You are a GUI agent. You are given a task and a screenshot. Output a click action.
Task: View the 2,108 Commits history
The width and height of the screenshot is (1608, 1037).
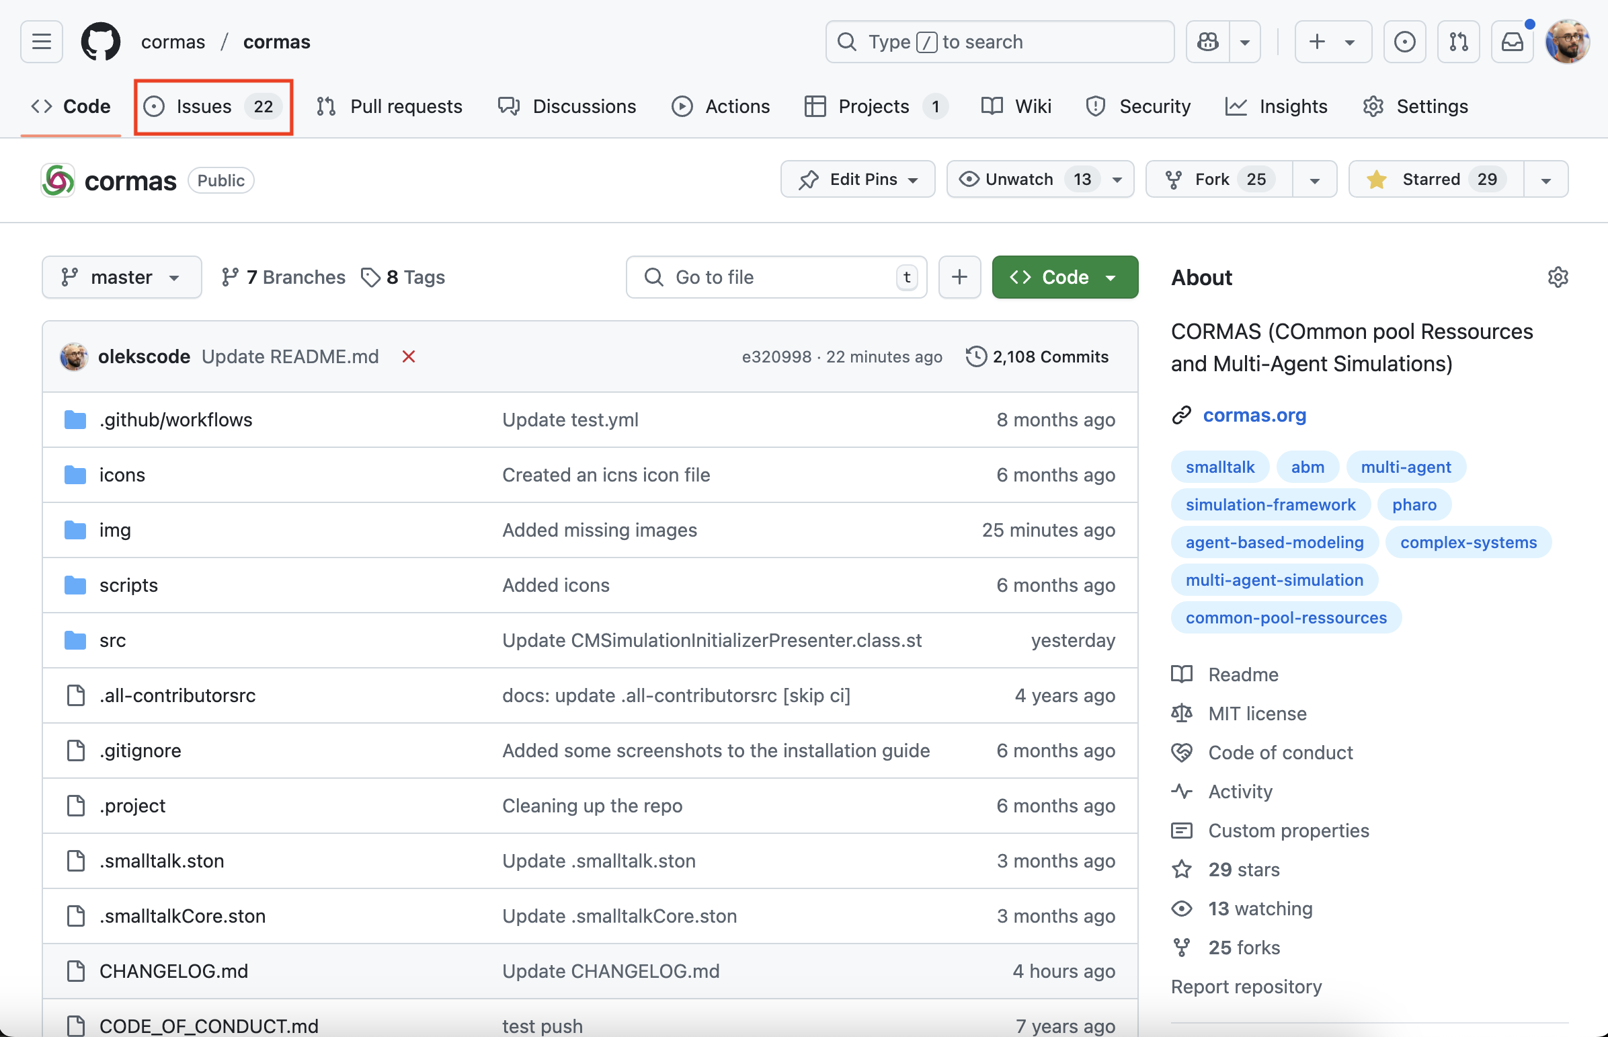(1037, 356)
